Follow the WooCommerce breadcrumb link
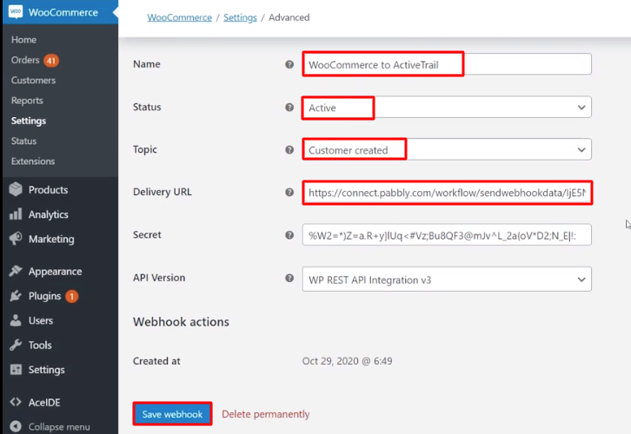Viewport: 631px width, 434px height. tap(180, 17)
